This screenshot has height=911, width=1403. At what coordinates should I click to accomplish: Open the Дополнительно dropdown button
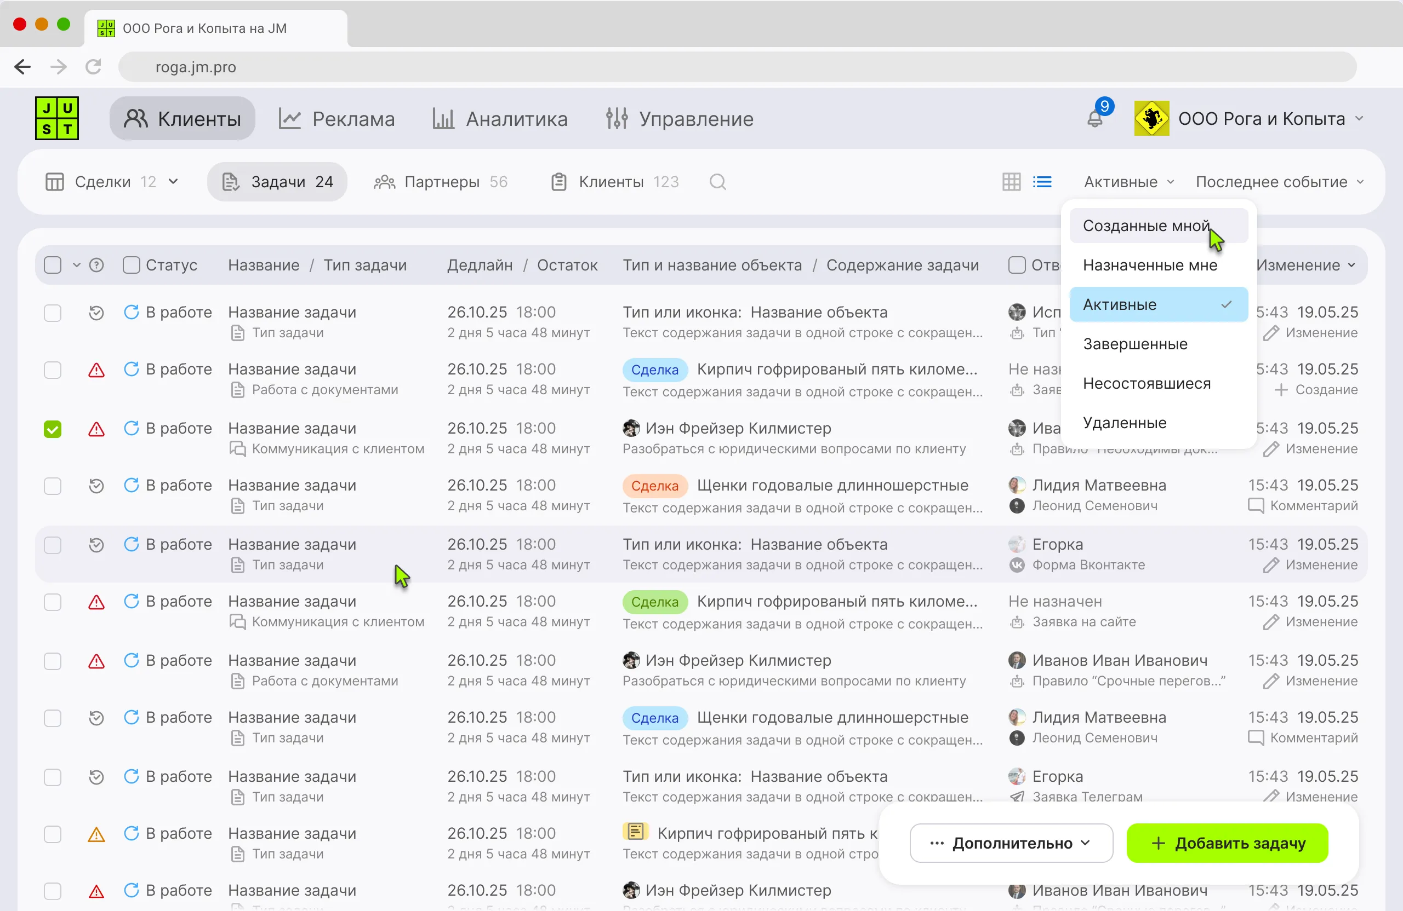1011,843
